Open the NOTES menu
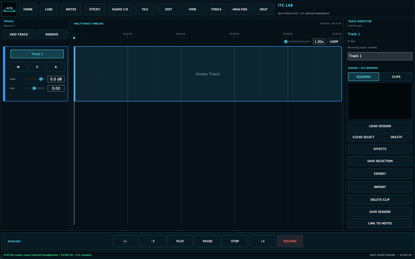This screenshot has width=415, height=259. 71,9
